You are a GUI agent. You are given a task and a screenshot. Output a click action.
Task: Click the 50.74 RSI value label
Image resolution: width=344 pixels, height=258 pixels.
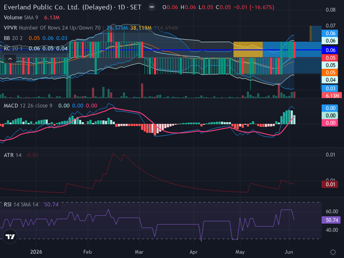[x=331, y=220]
